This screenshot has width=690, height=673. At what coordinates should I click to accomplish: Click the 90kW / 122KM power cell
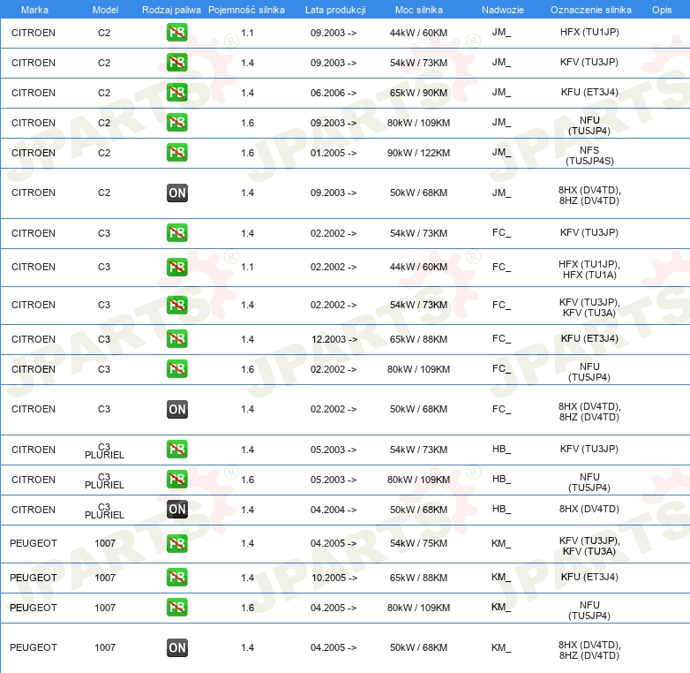coord(418,153)
